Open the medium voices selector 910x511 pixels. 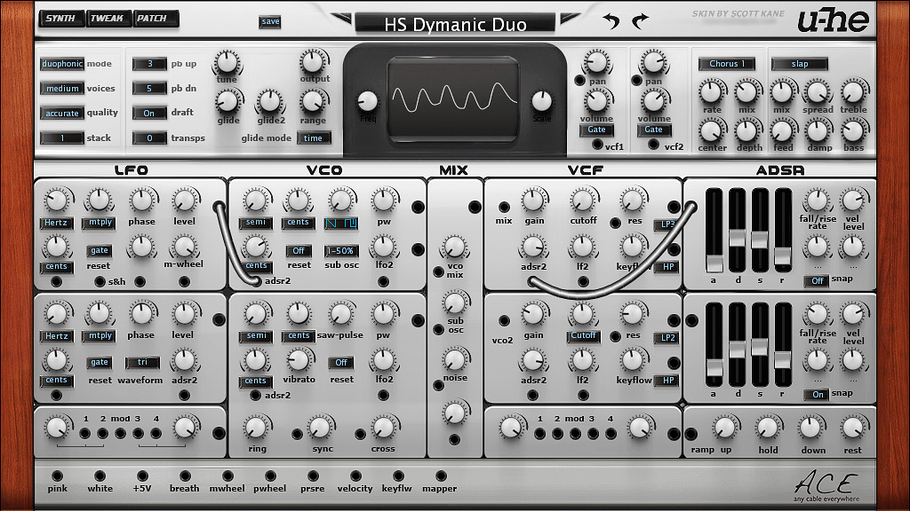coord(62,89)
